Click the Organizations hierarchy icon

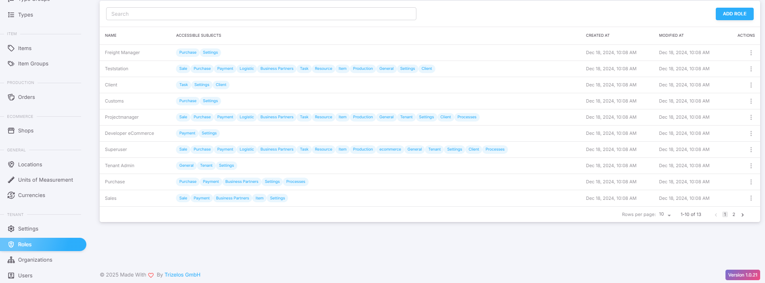click(11, 260)
